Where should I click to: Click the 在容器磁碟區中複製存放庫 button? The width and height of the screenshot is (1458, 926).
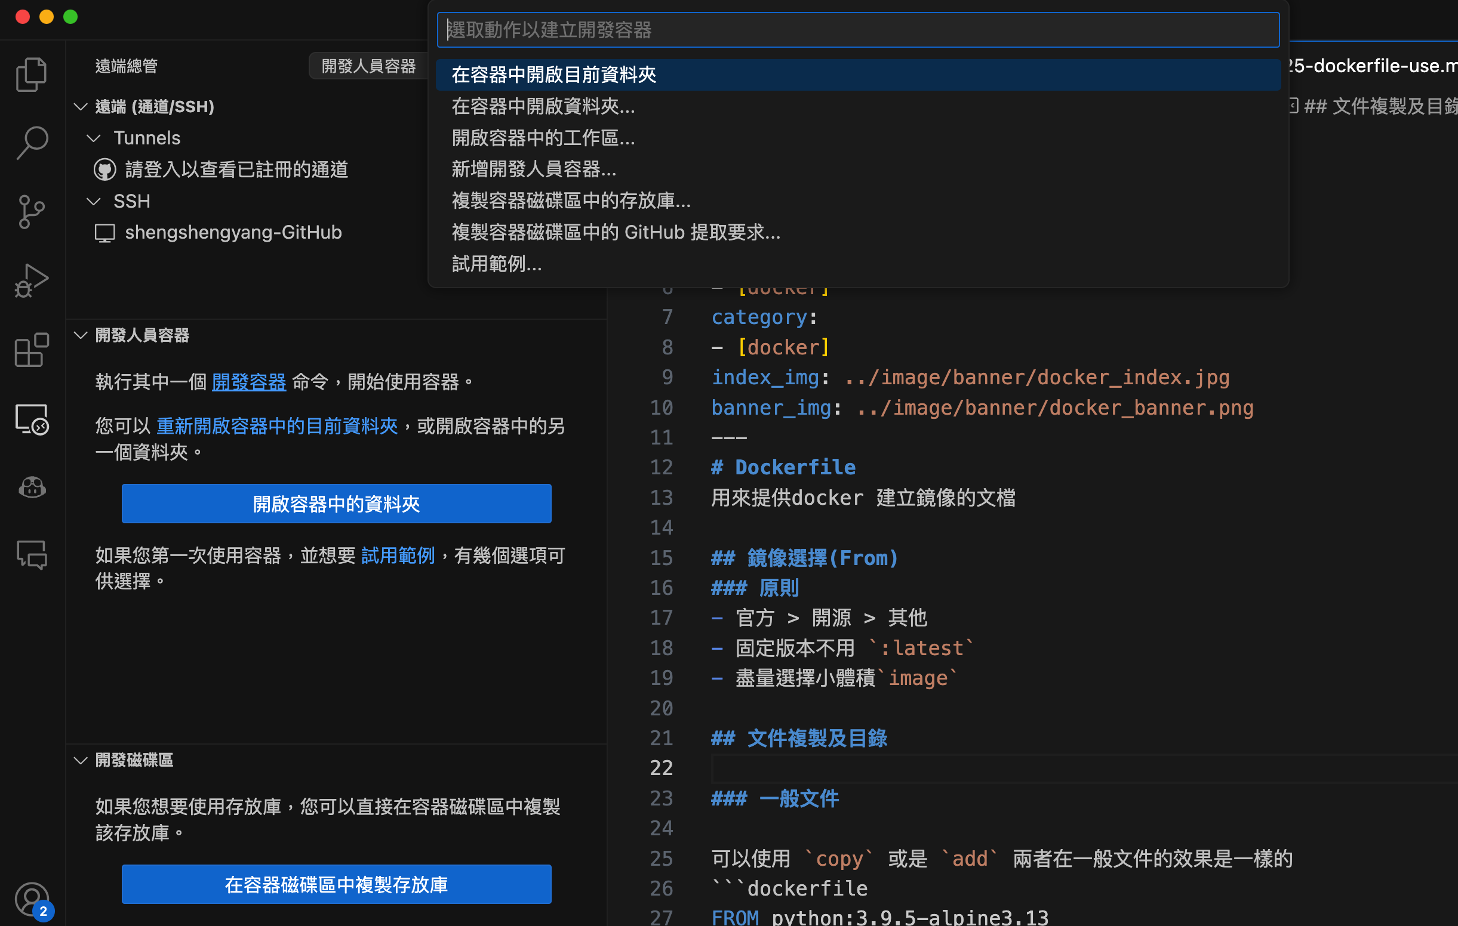point(336,885)
